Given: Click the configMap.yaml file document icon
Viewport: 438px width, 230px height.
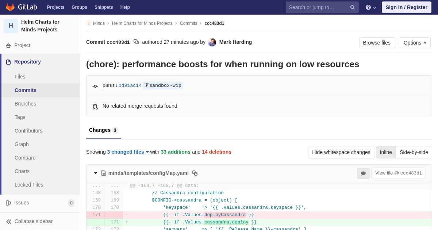Looking at the screenshot, I should (104, 173).
